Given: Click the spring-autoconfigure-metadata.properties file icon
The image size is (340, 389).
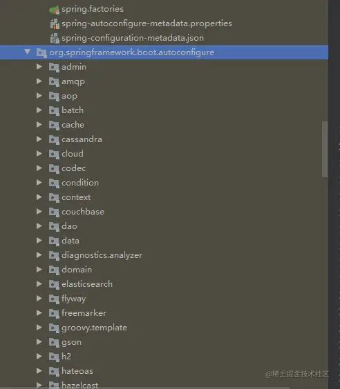Looking at the screenshot, I should coord(55,24).
